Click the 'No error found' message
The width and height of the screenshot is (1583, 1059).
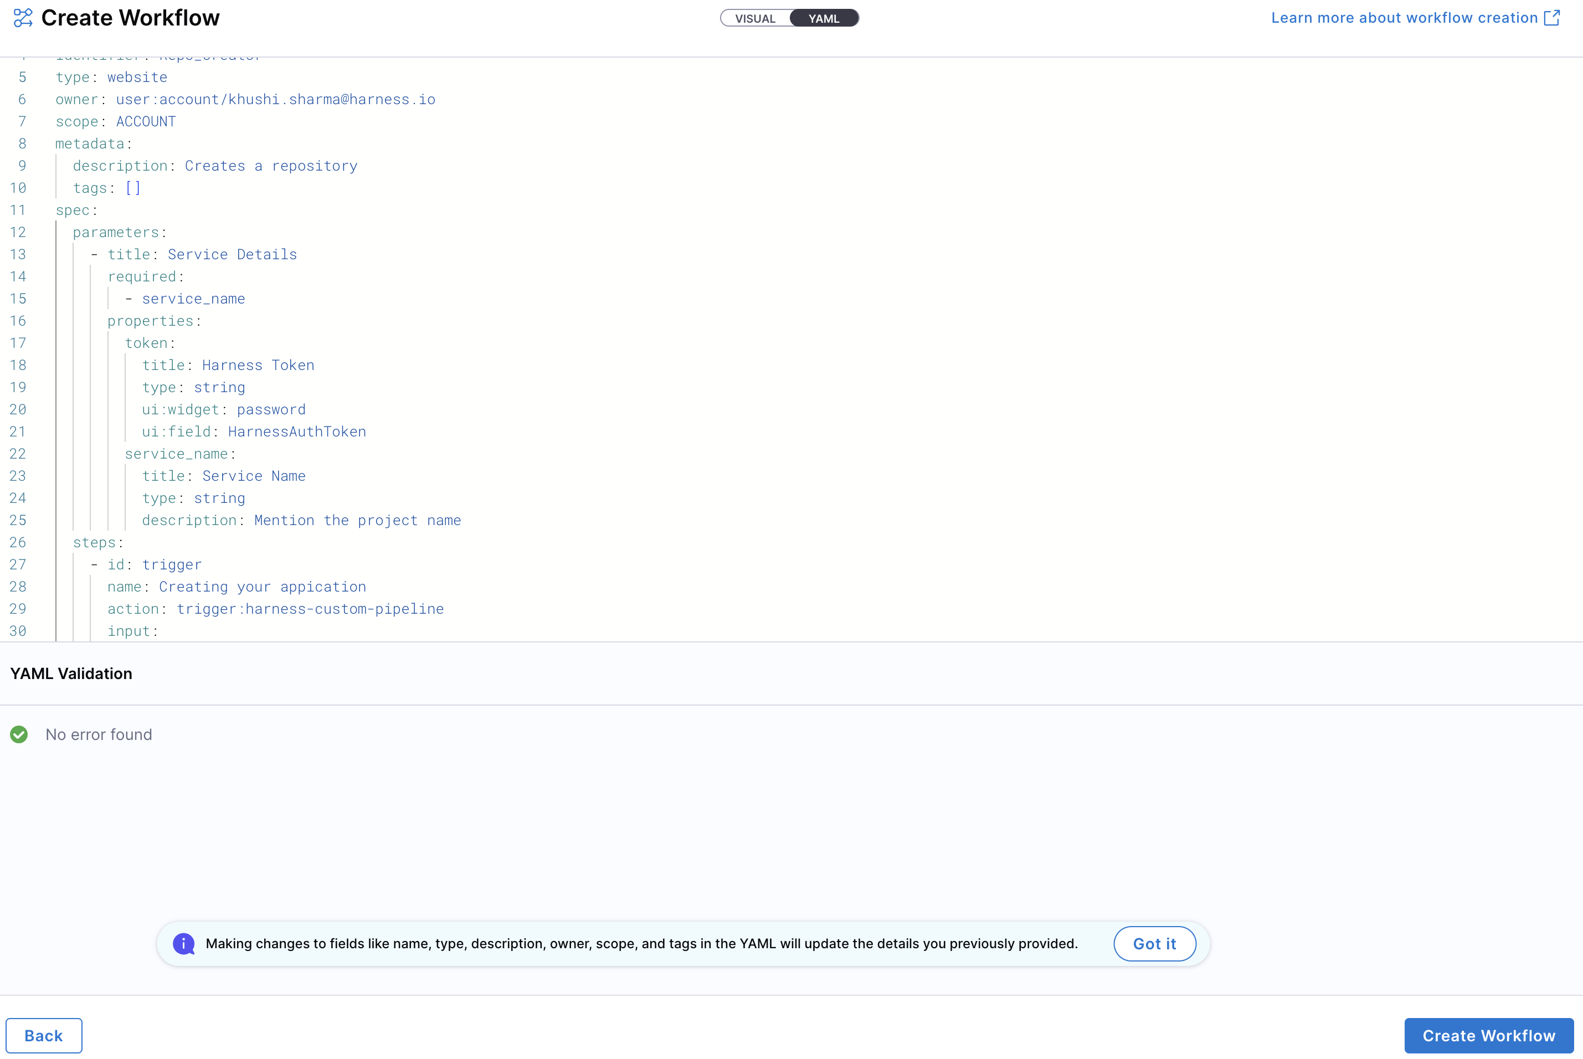[99, 734]
